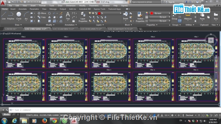Switch to 3.HC OCAM DIEN drawing tab
The height and width of the screenshot is (124, 221).
click(x=64, y=29)
